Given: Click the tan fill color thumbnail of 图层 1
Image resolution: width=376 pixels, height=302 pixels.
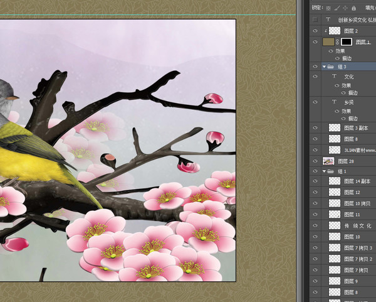Looking at the screenshot, I should tap(328, 42).
